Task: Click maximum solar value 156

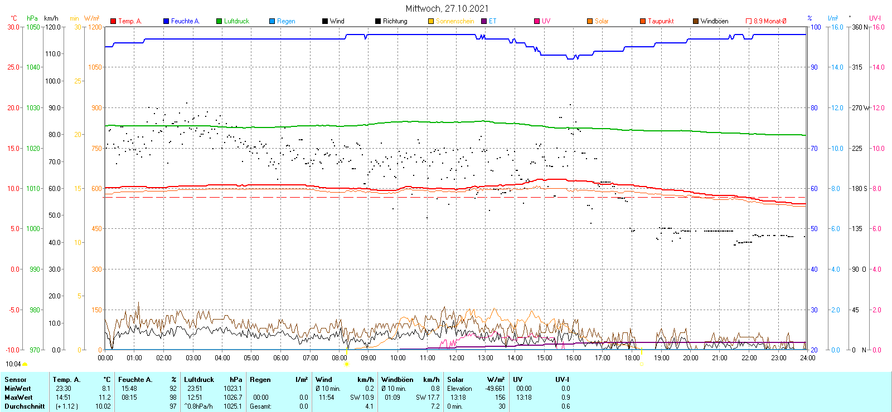Action: click(x=500, y=398)
